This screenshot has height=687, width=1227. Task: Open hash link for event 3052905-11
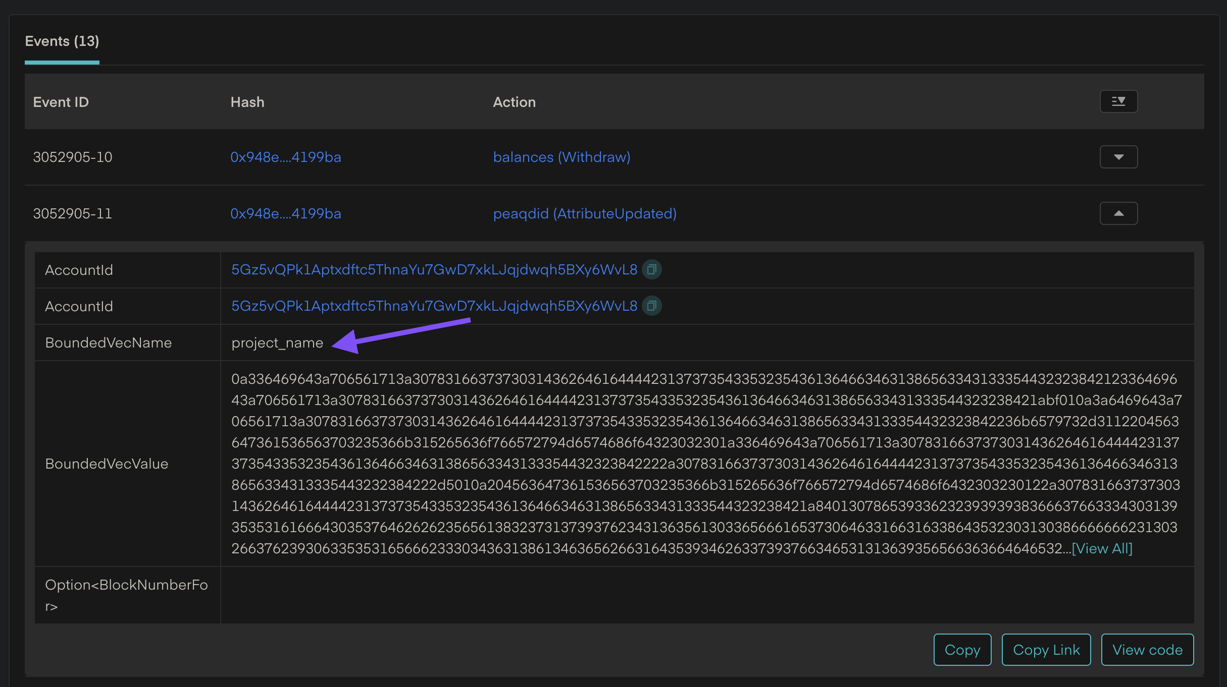coord(286,213)
